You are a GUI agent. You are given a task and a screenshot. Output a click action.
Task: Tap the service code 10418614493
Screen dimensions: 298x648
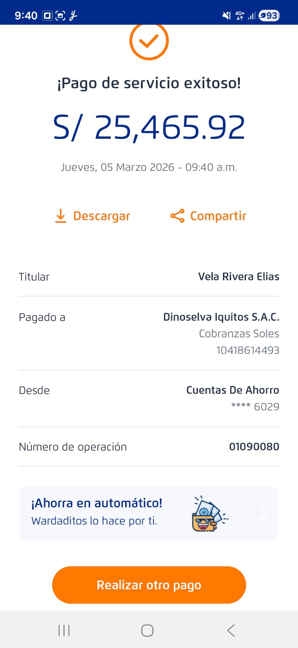248,350
